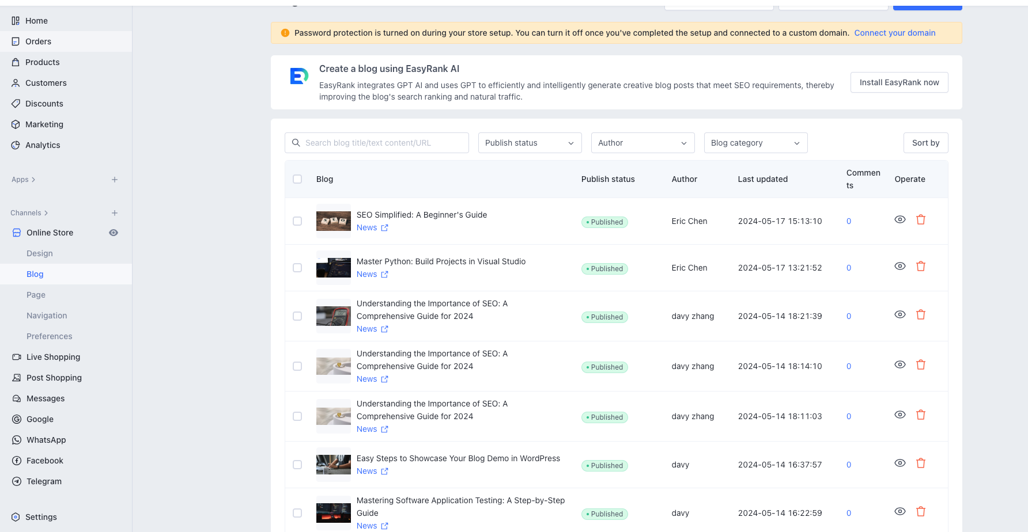Preview the SEO Simplified post with eye icon
Viewport: 1028px width, 532px height.
[x=900, y=219]
